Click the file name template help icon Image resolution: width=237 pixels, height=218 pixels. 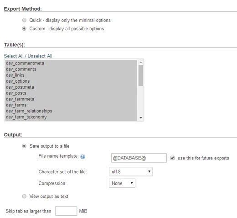[x=82, y=156]
